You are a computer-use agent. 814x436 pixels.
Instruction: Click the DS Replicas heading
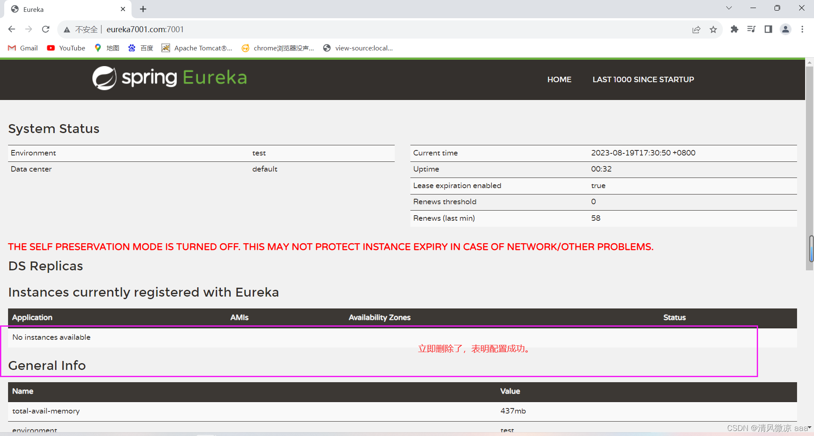45,266
